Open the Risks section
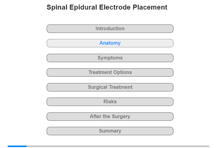 click(x=110, y=102)
